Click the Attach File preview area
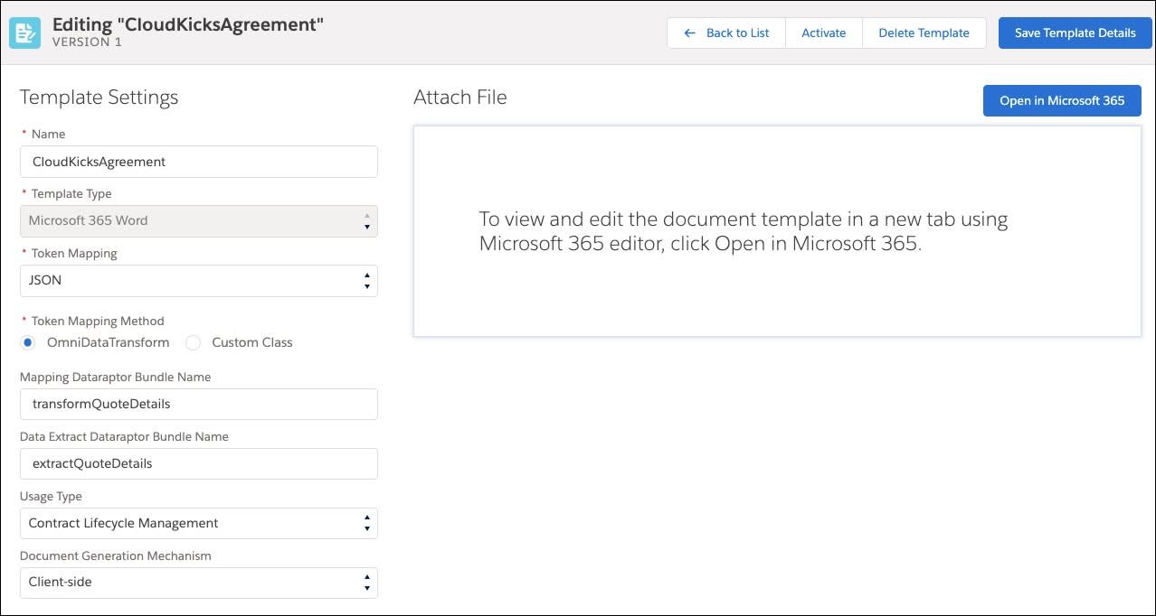This screenshot has height=616, width=1156. tap(778, 230)
